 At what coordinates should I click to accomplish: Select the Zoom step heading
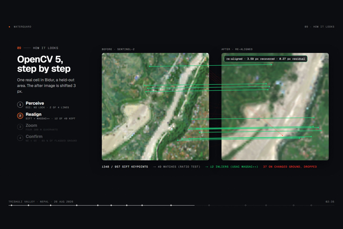point(31,125)
